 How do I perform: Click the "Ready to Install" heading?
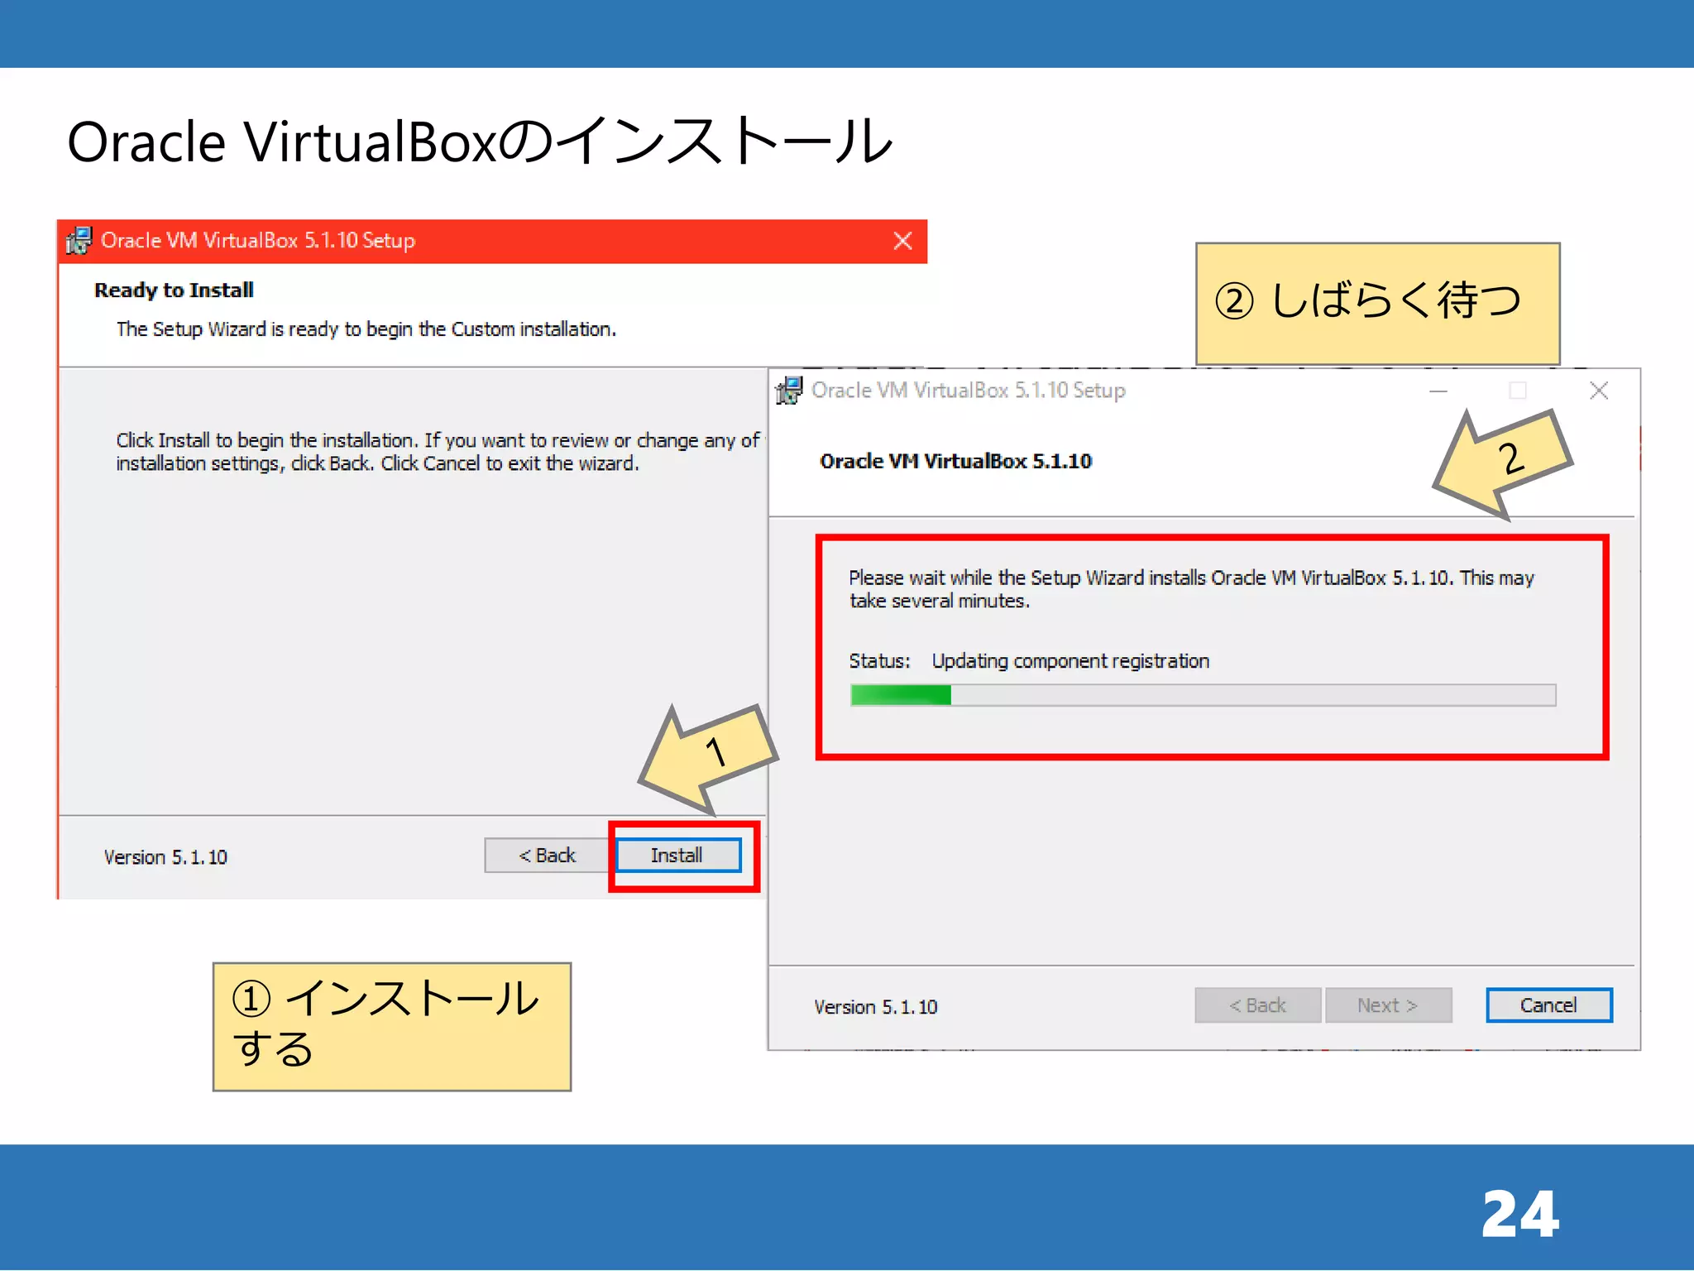tap(174, 290)
